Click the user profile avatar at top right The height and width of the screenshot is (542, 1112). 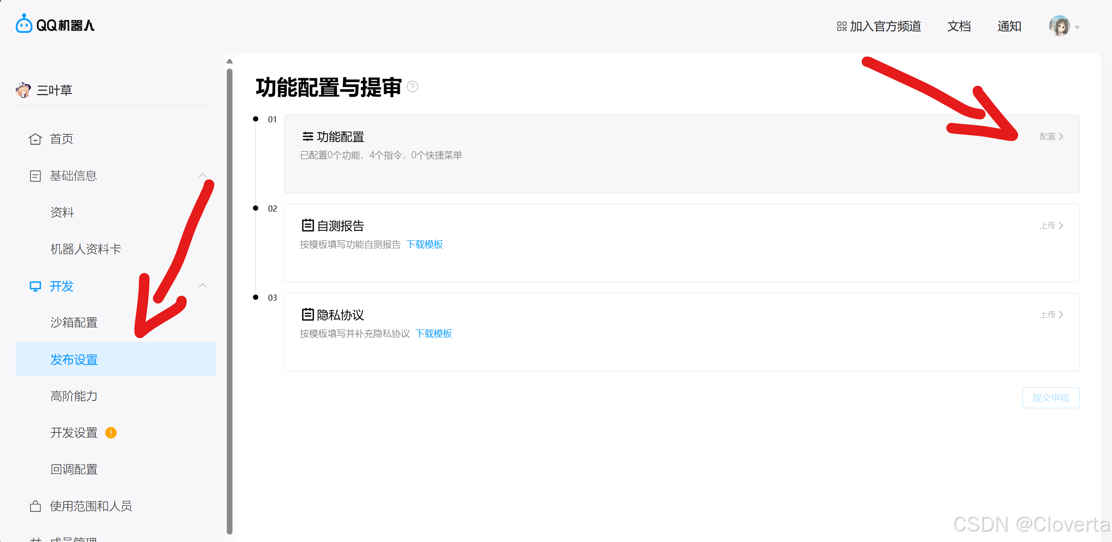point(1059,26)
